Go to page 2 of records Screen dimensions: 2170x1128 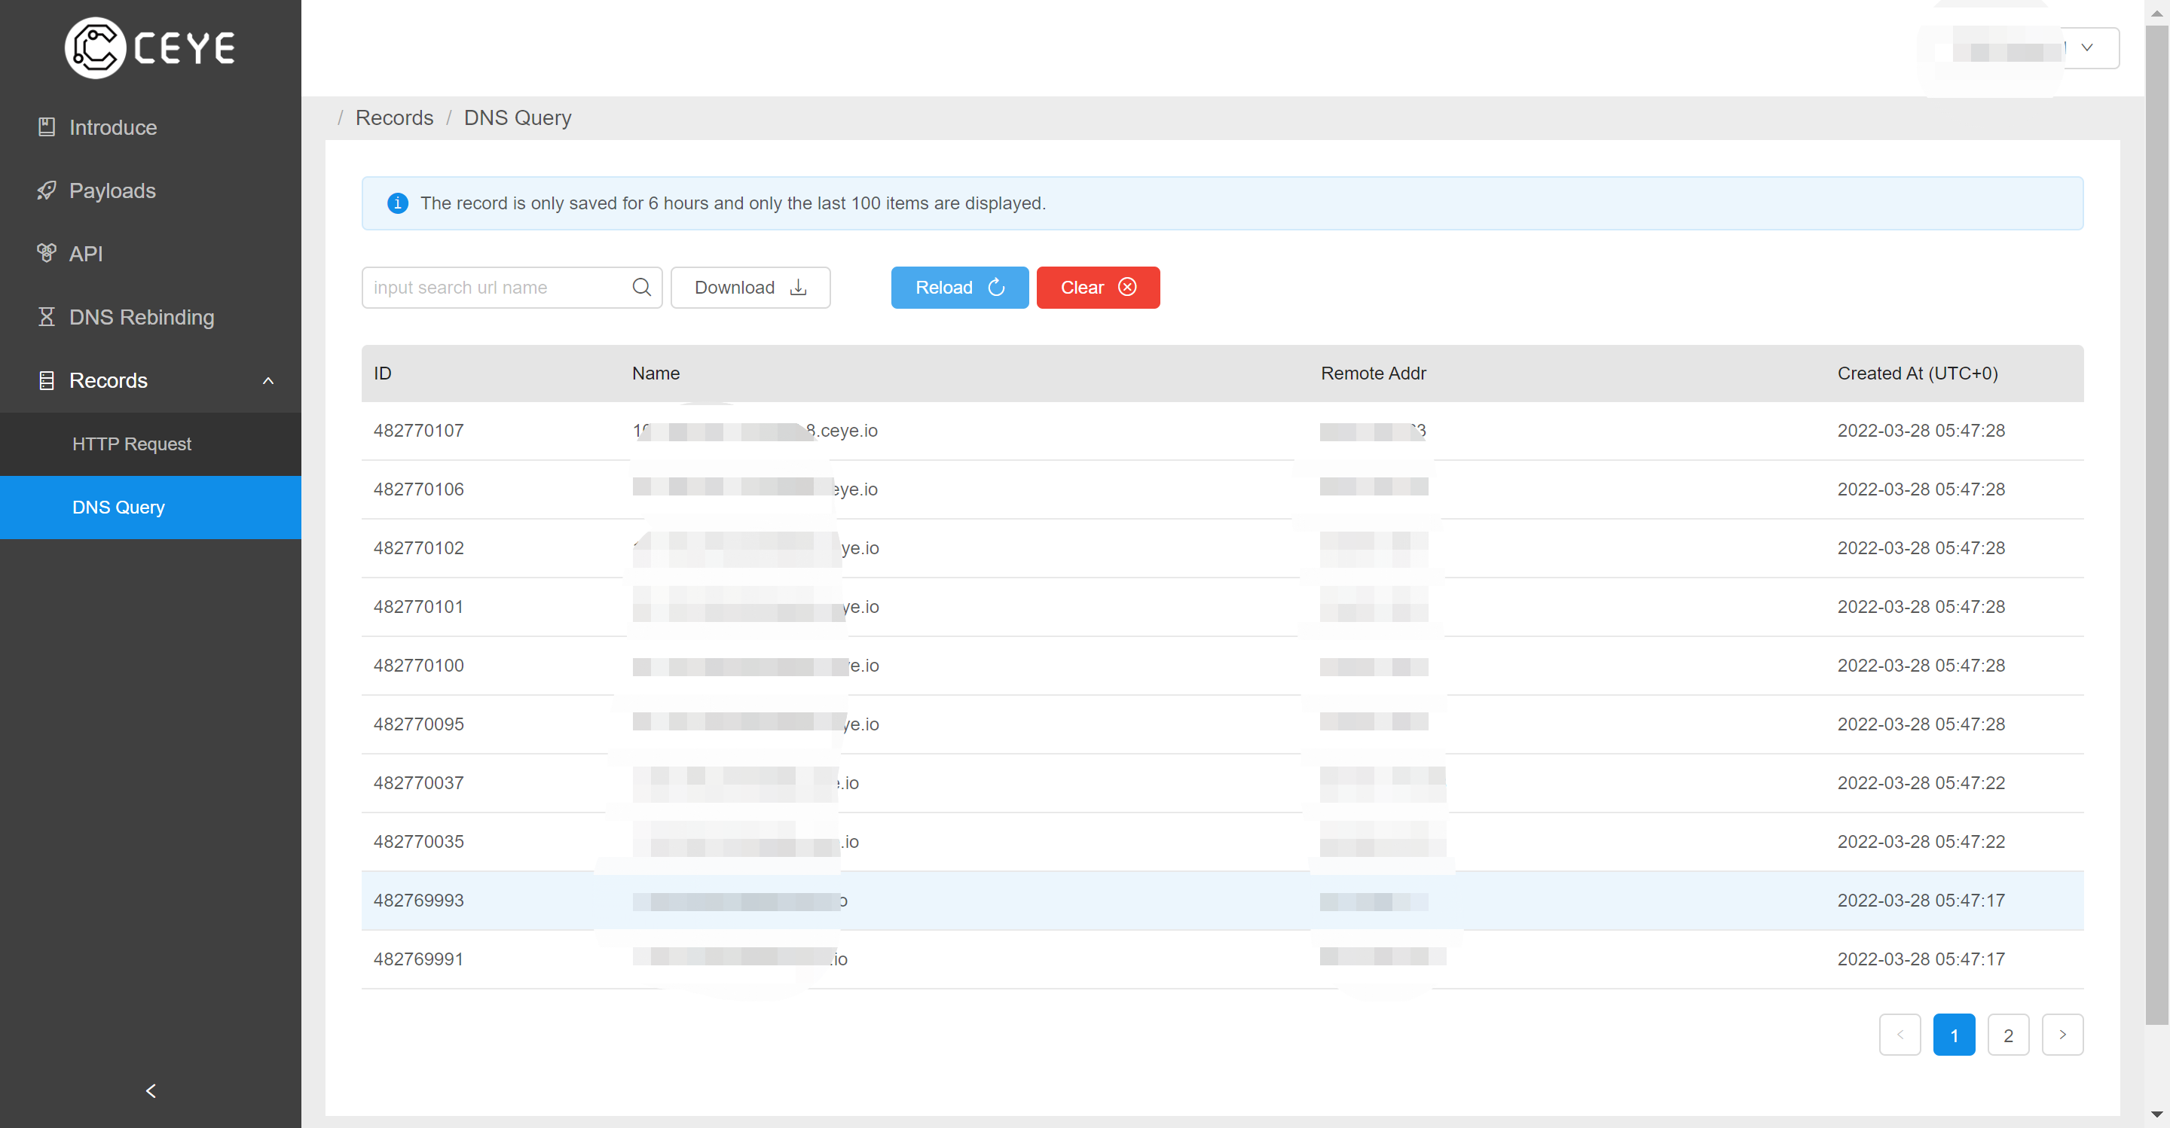[x=2007, y=1035]
